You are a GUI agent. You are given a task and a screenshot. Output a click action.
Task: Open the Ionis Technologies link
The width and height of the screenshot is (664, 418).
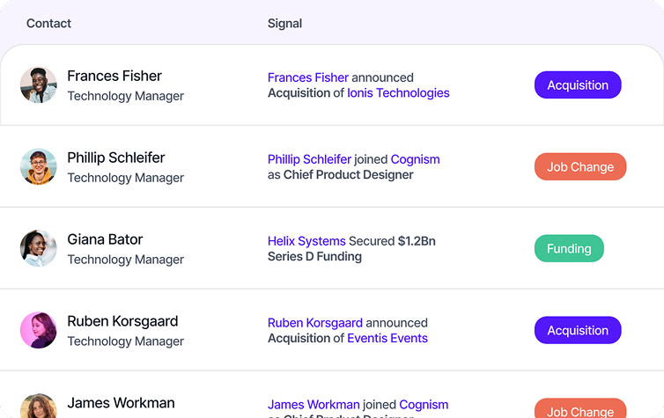click(398, 93)
